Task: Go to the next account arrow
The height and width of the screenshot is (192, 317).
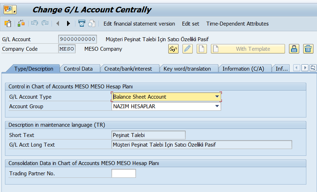Action: tap(68, 23)
